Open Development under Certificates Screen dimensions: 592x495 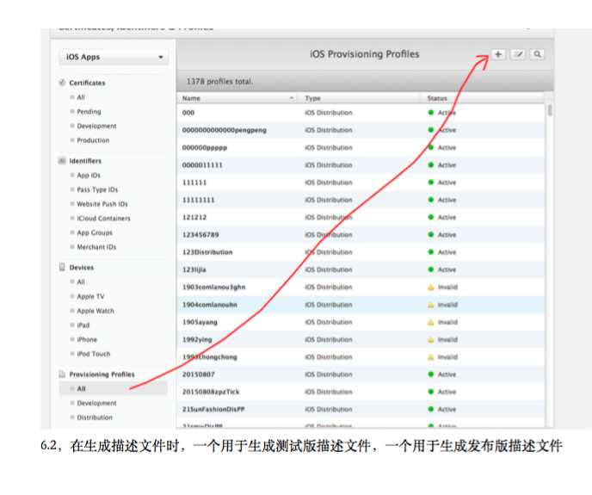click(x=96, y=126)
